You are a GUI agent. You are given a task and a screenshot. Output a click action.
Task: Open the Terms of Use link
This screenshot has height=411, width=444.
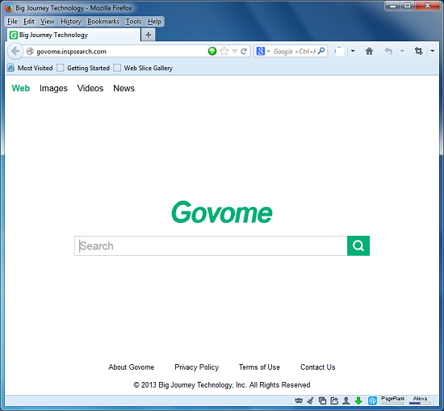(x=259, y=367)
